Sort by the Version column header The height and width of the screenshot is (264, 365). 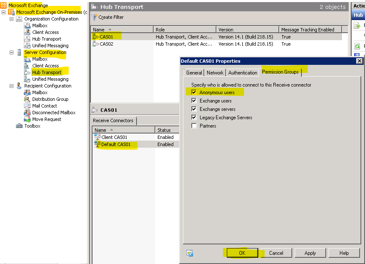point(247,30)
